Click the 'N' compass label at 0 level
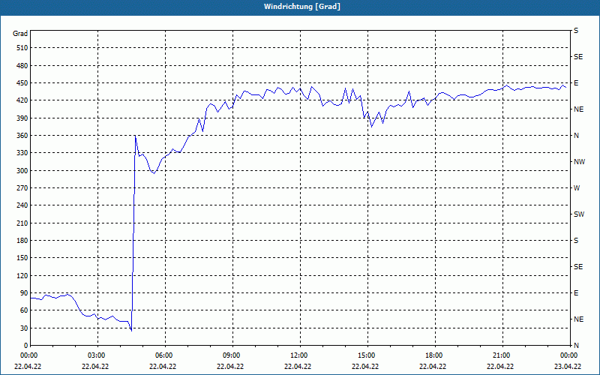The image size is (600, 375). 576,346
